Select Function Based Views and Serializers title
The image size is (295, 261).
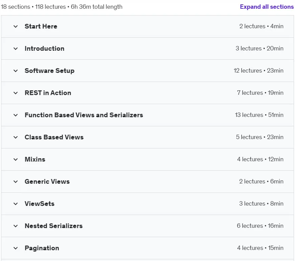click(x=84, y=115)
